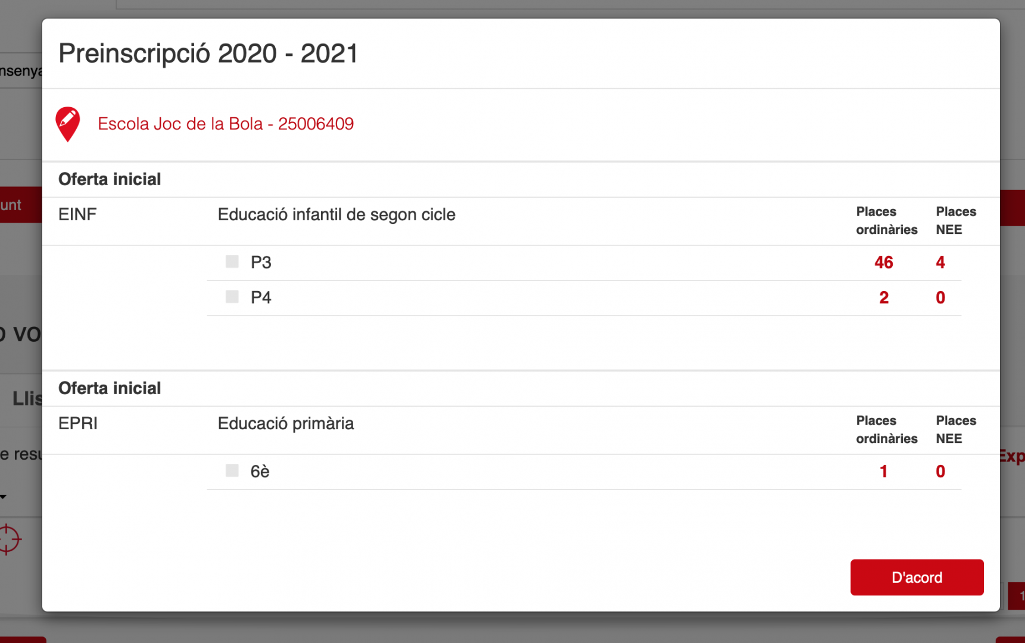Select the red tab behind dialog at left
The width and height of the screenshot is (1025, 643).
(x=19, y=205)
